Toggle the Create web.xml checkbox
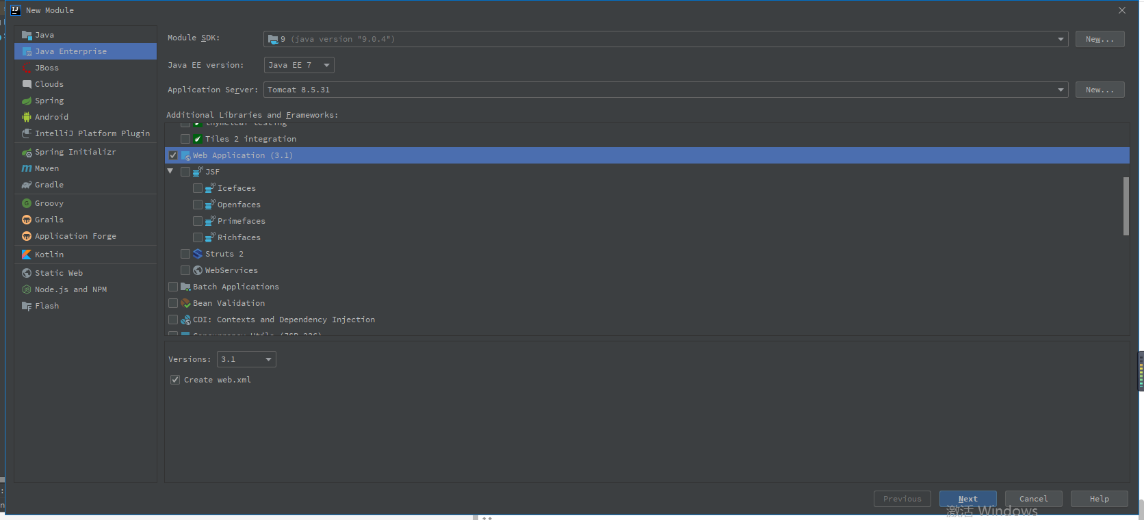 [175, 380]
